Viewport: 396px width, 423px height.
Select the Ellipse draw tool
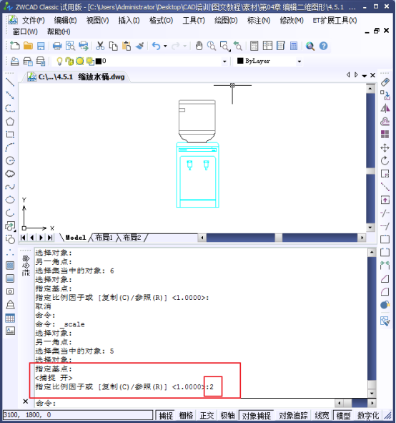coord(10,200)
